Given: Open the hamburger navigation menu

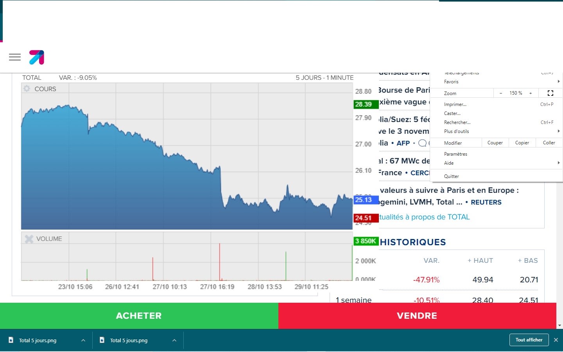Looking at the screenshot, I should [x=15, y=57].
